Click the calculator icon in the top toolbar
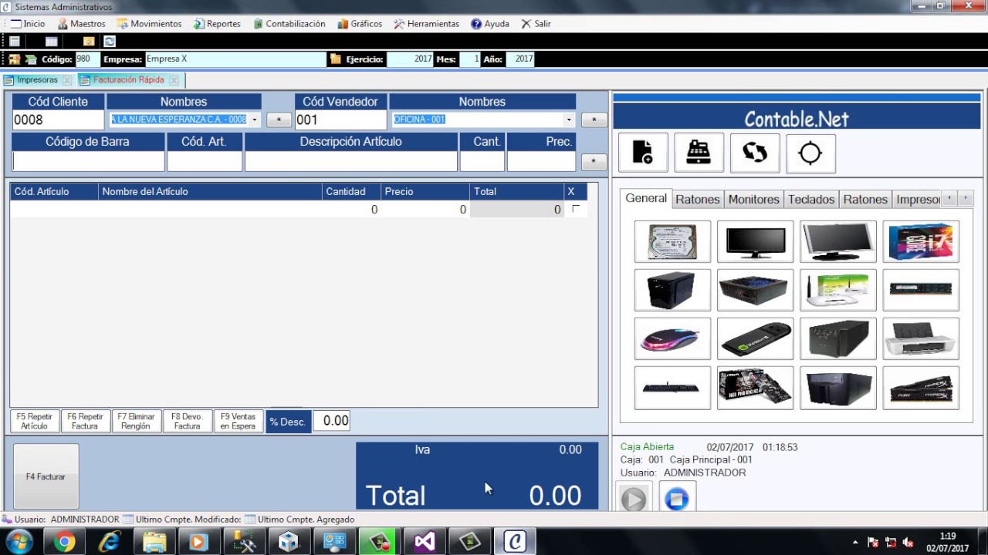 click(x=15, y=42)
